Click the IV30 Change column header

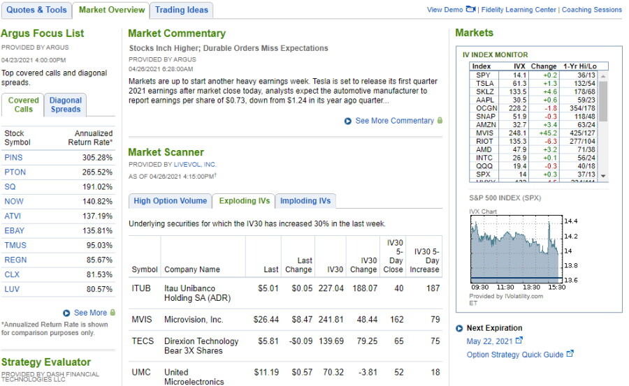363,265
